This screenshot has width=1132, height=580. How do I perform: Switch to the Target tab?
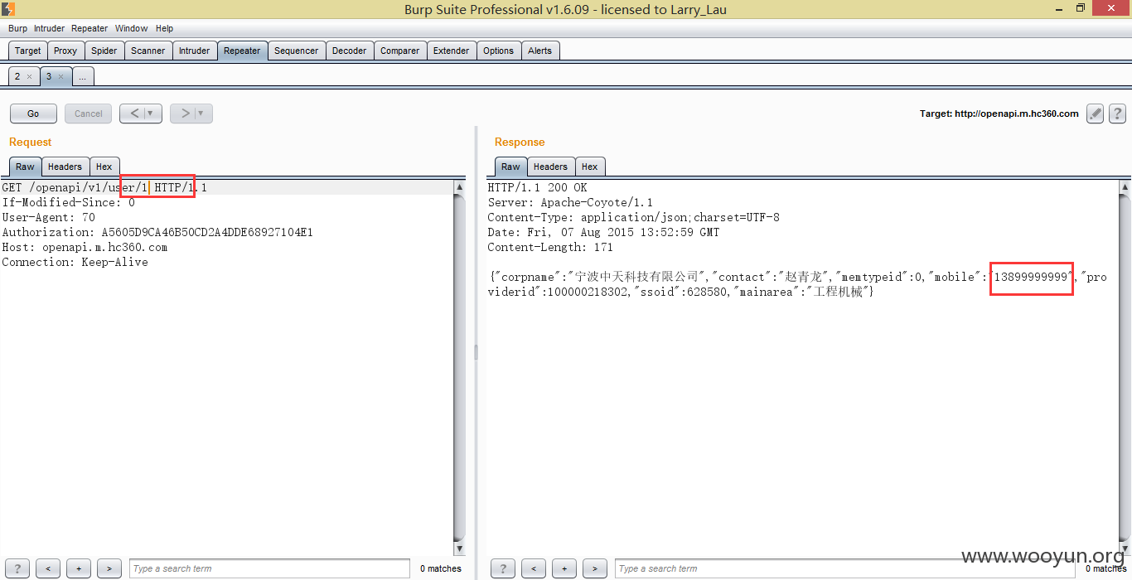(27, 51)
